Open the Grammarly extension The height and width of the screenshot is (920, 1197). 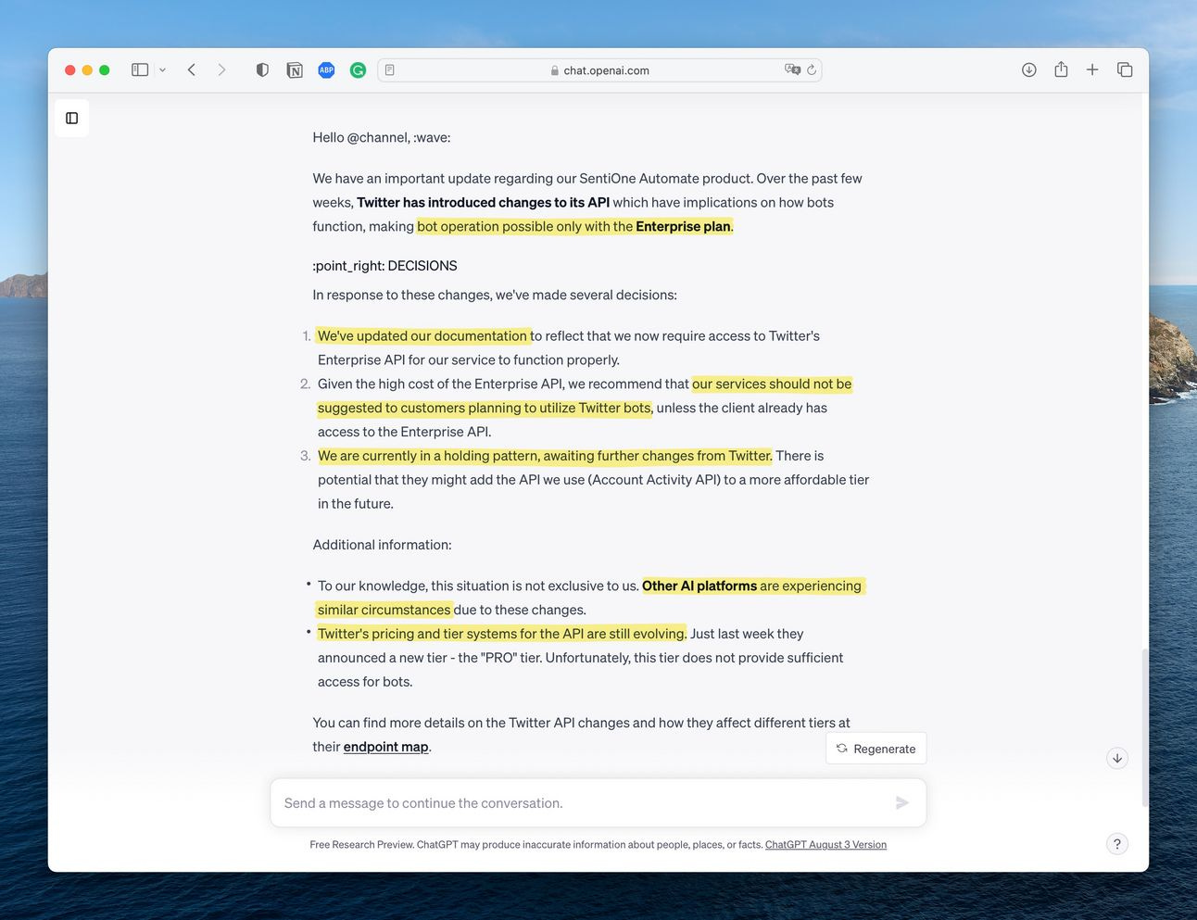pos(358,69)
